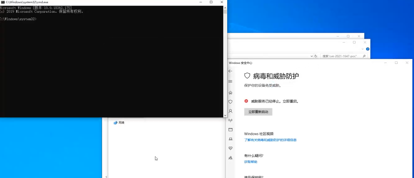Click the C:\Windows\system32\cmd.exe title text
Image resolution: width=414 pixels, height=178 pixels.
[x=27, y=2]
